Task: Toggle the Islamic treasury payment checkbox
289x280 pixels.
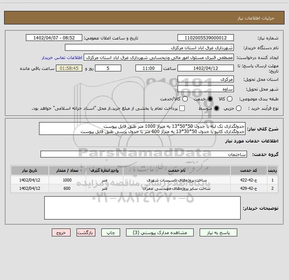Action: coord(182,108)
